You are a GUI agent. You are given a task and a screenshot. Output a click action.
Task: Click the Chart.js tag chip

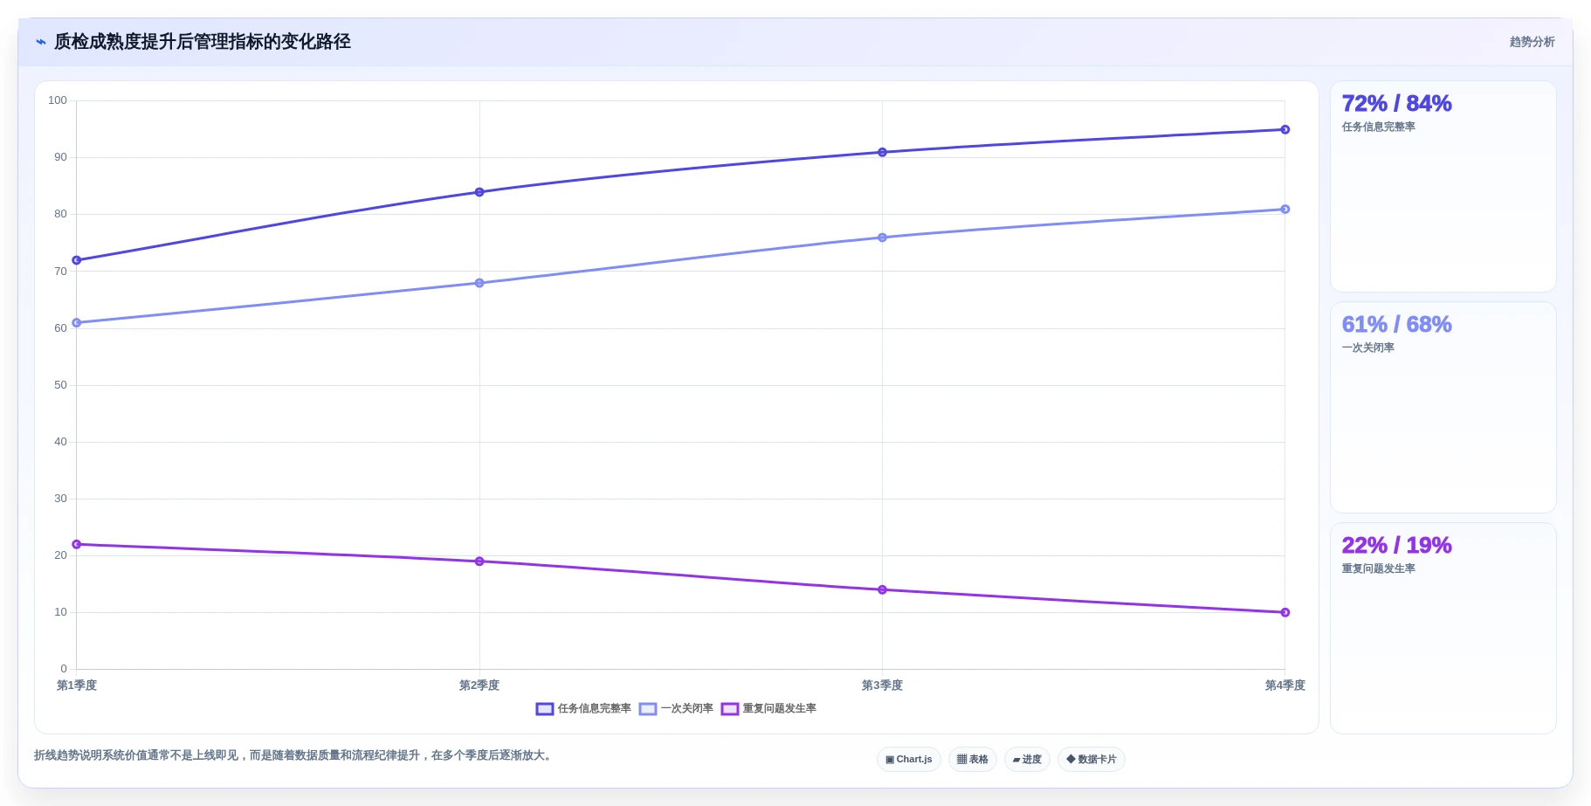pyautogui.click(x=909, y=760)
